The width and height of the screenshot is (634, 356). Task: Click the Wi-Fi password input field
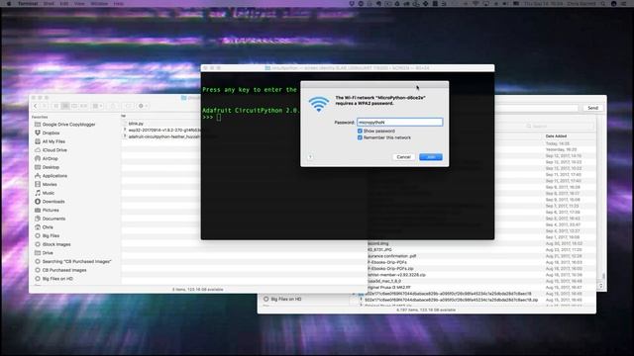coord(399,122)
